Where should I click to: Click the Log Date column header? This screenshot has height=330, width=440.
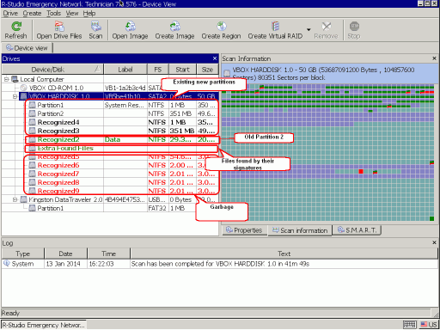tap(65, 254)
